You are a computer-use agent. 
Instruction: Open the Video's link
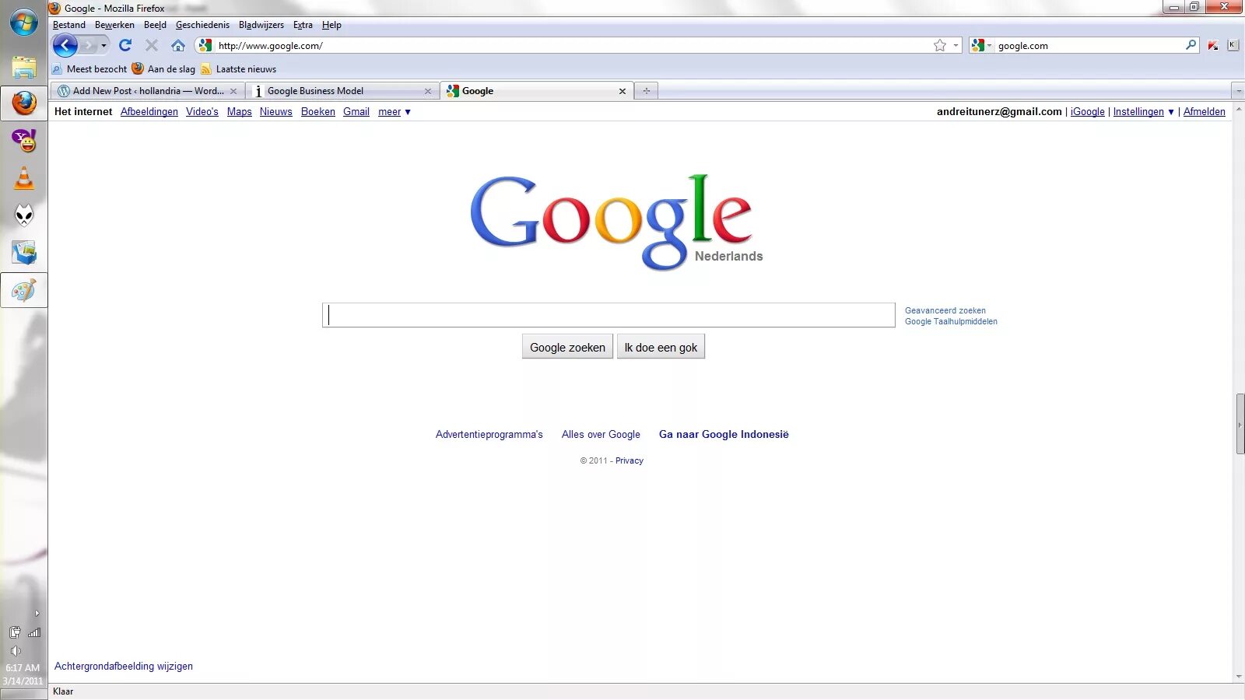[202, 112]
